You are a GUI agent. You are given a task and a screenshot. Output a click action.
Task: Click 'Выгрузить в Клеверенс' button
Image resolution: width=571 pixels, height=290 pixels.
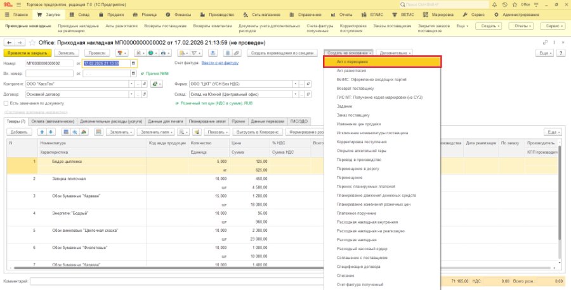coord(258,132)
